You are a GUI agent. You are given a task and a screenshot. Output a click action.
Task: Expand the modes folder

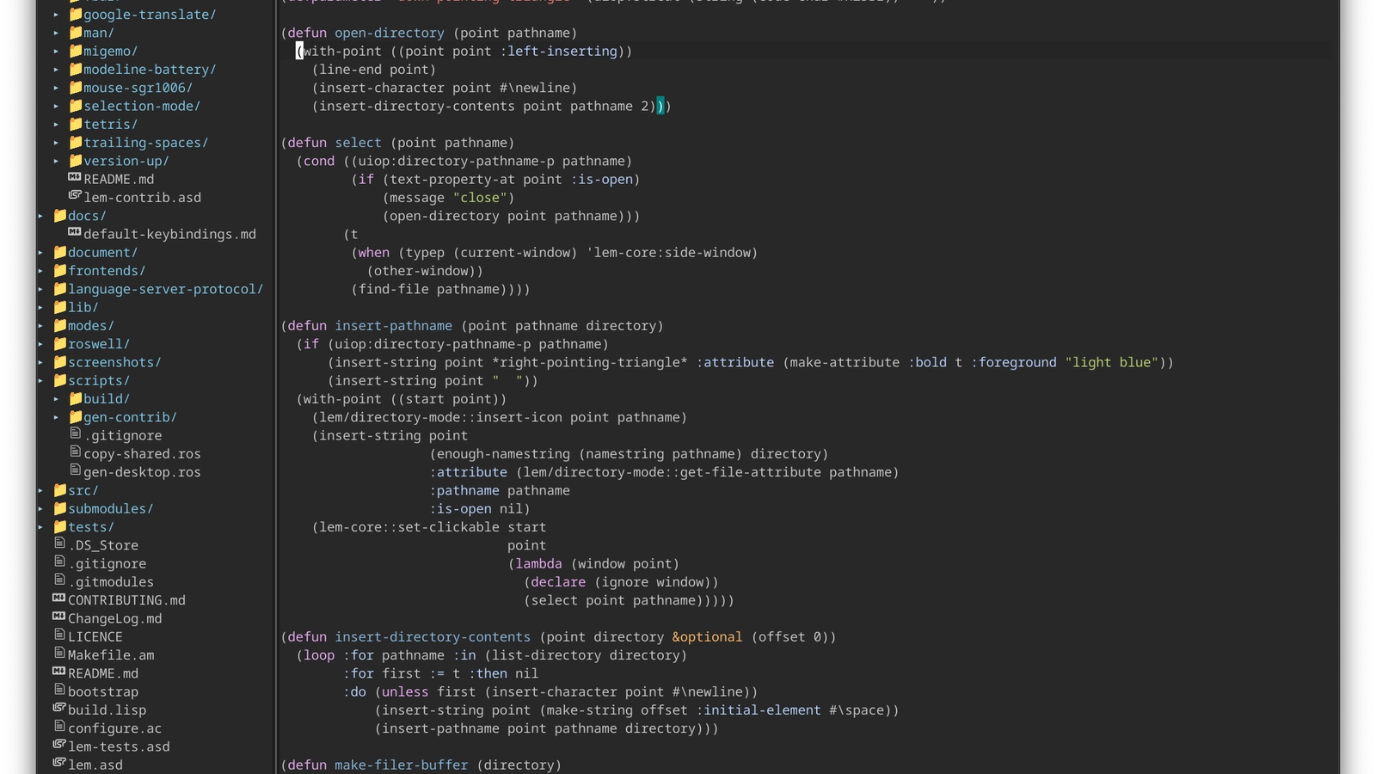coord(40,325)
